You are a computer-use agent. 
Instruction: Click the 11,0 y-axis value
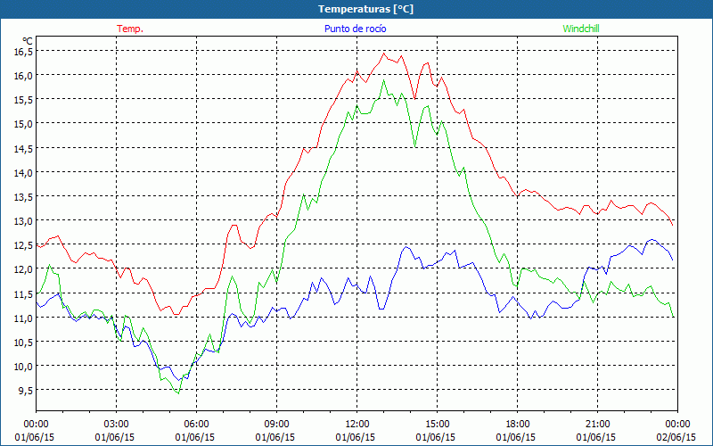24,318
